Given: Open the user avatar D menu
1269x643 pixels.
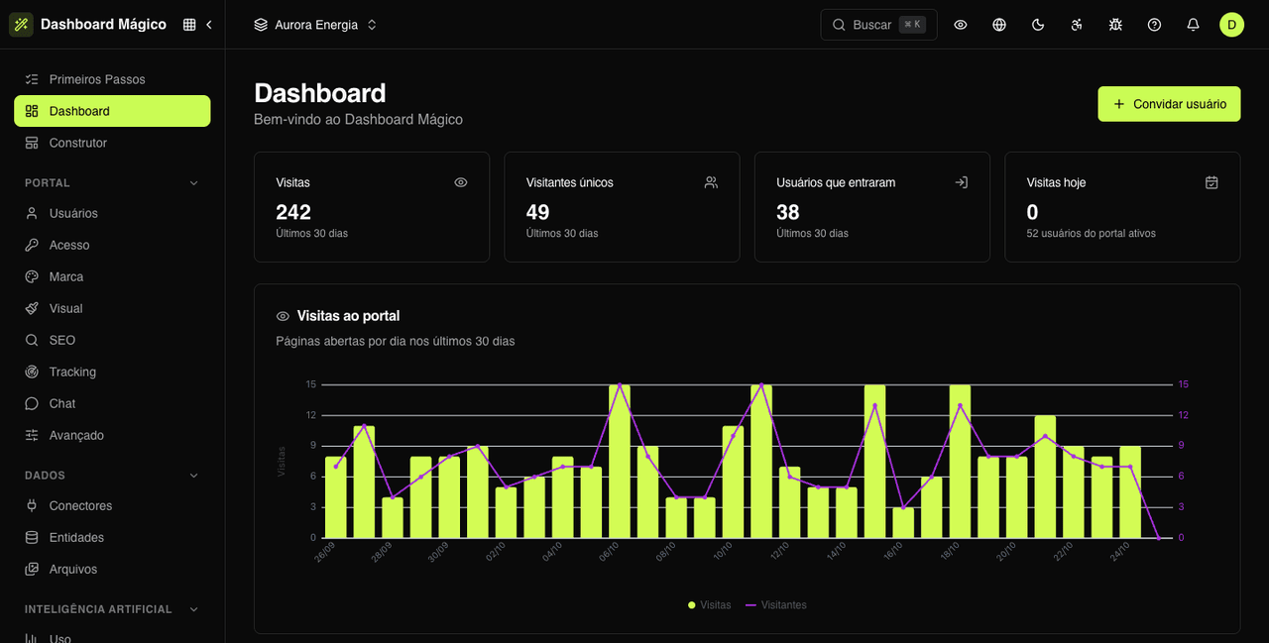Looking at the screenshot, I should coord(1231,25).
